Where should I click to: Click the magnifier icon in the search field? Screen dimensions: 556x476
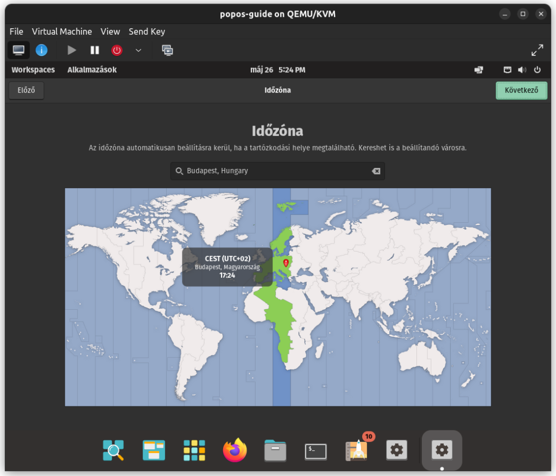(179, 171)
